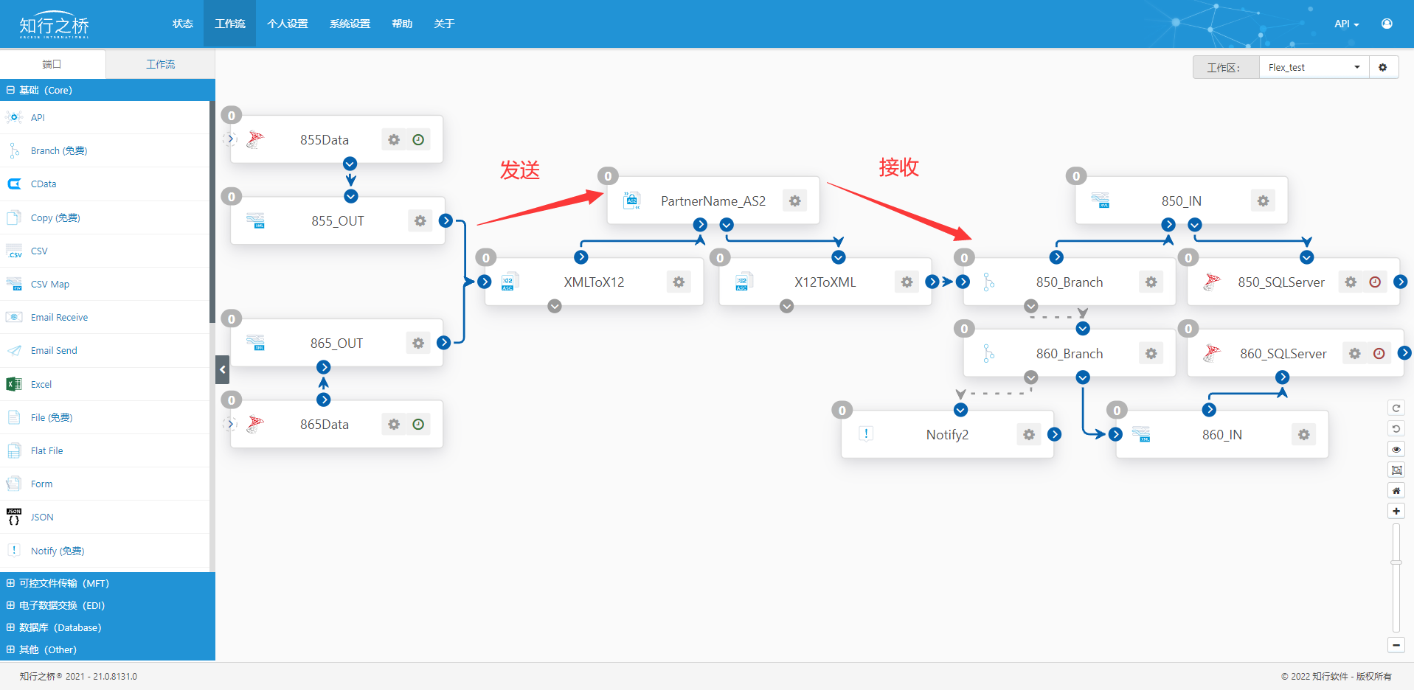The image size is (1414, 690).
Task: Expand gray chevron under XMLToX12 node
Action: pos(555,306)
